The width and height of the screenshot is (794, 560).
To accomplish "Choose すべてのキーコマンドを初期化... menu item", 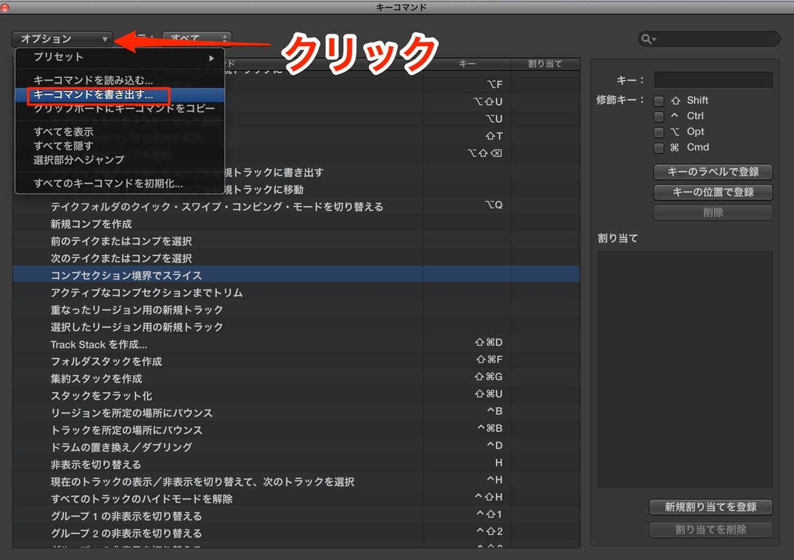I will [x=119, y=184].
